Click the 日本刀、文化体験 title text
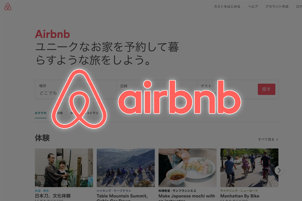The height and width of the screenshot is (201, 302). [53, 196]
